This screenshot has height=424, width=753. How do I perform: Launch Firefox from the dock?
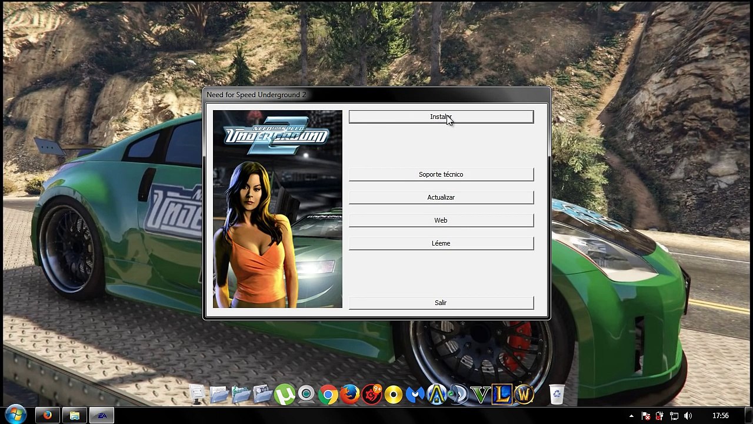coord(350,394)
